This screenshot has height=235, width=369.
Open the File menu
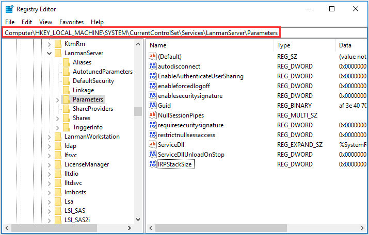[x=10, y=22]
